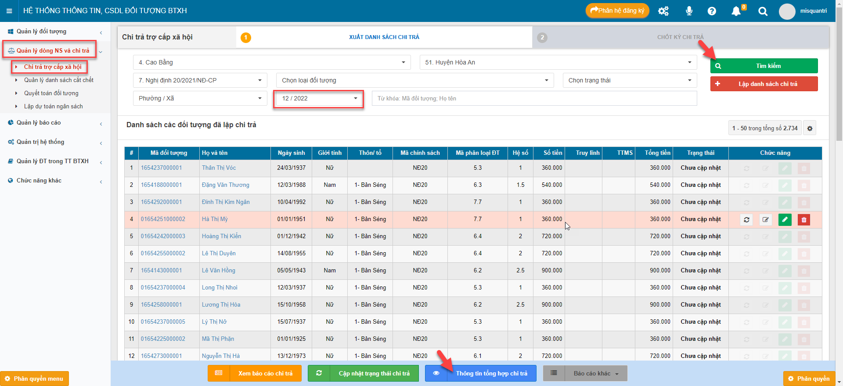The image size is (843, 386).
Task: Select Quản lý danh sách cắt chết menu
Action: click(x=58, y=80)
